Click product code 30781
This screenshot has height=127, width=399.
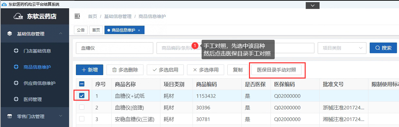tap(203, 119)
